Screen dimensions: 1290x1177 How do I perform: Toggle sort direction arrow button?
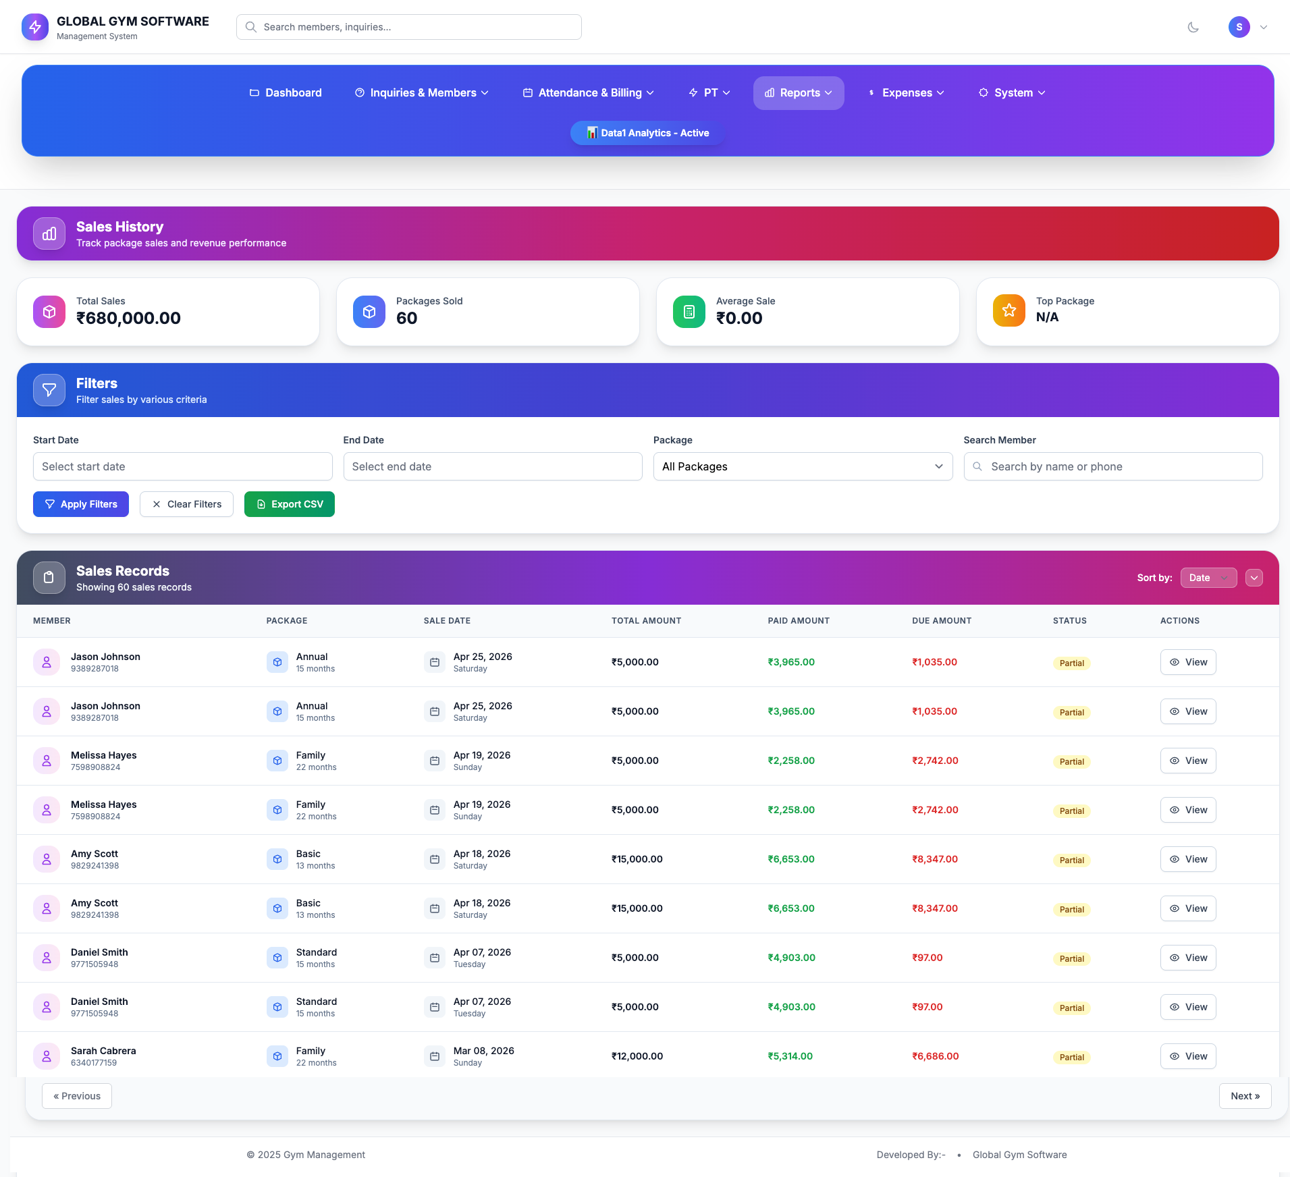click(x=1254, y=578)
